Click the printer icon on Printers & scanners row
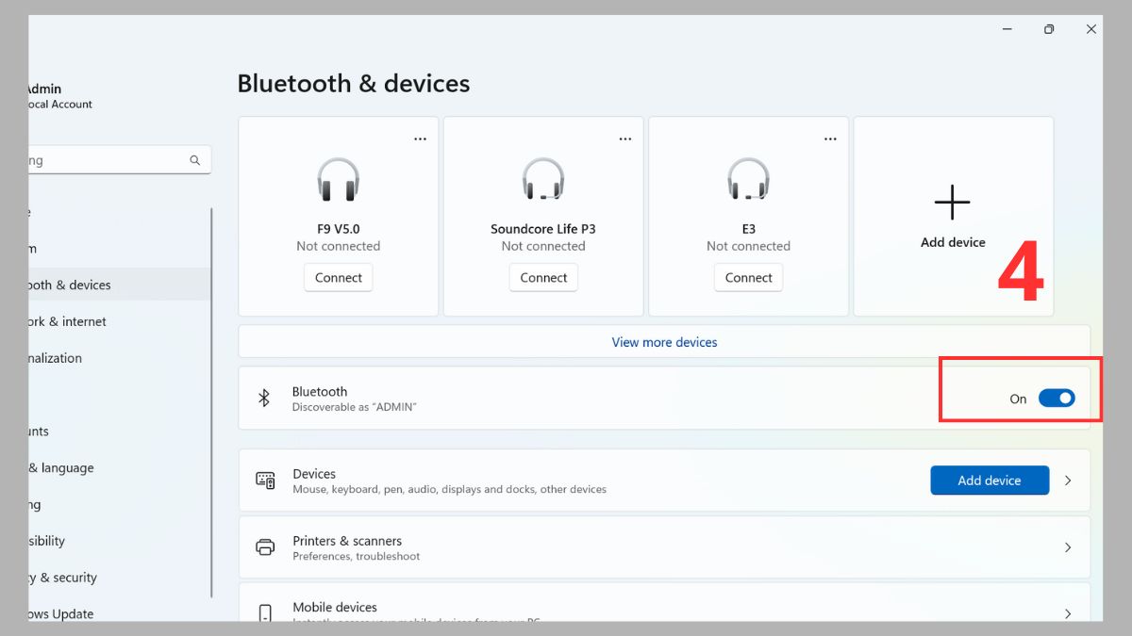The image size is (1132, 636). click(x=265, y=546)
